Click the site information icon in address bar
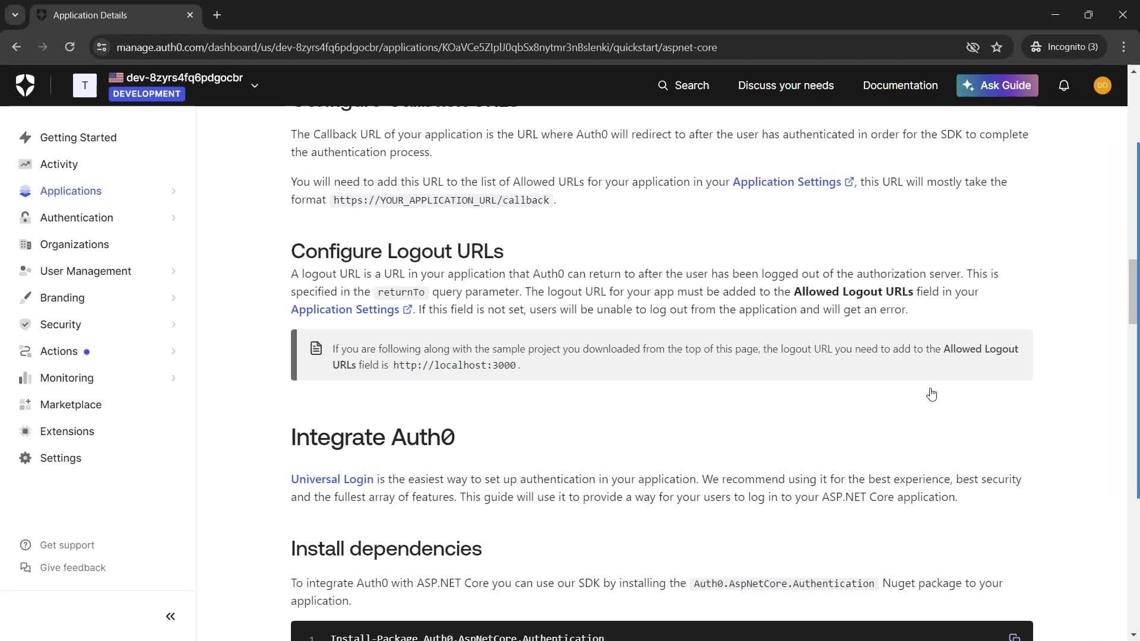The width and height of the screenshot is (1140, 641). pos(102,47)
